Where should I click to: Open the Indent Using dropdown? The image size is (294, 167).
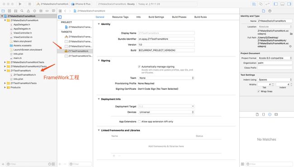click(275, 80)
